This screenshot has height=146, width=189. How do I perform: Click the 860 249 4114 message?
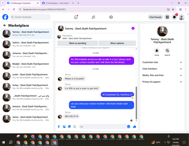coord(71,116)
